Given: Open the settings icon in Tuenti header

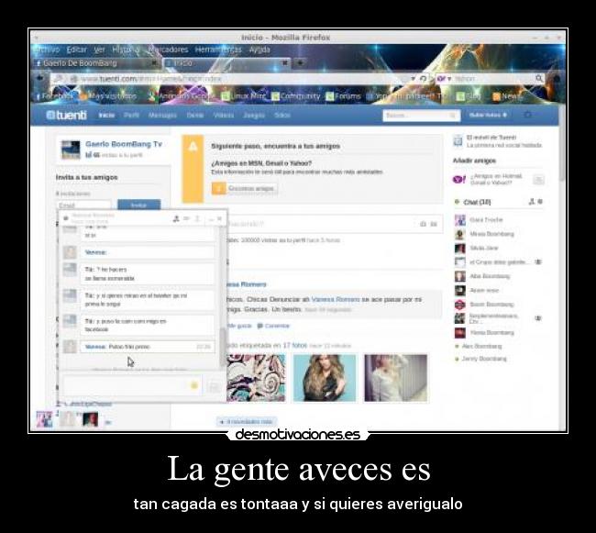Looking at the screenshot, I should 527,115.
